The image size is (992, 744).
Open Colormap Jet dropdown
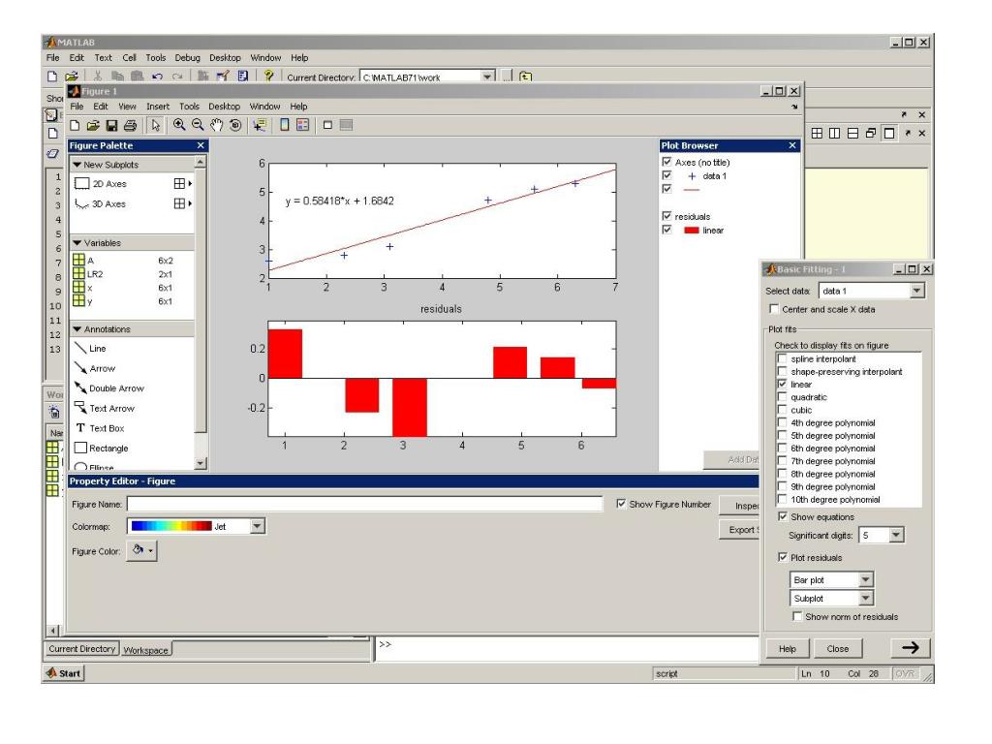(257, 526)
